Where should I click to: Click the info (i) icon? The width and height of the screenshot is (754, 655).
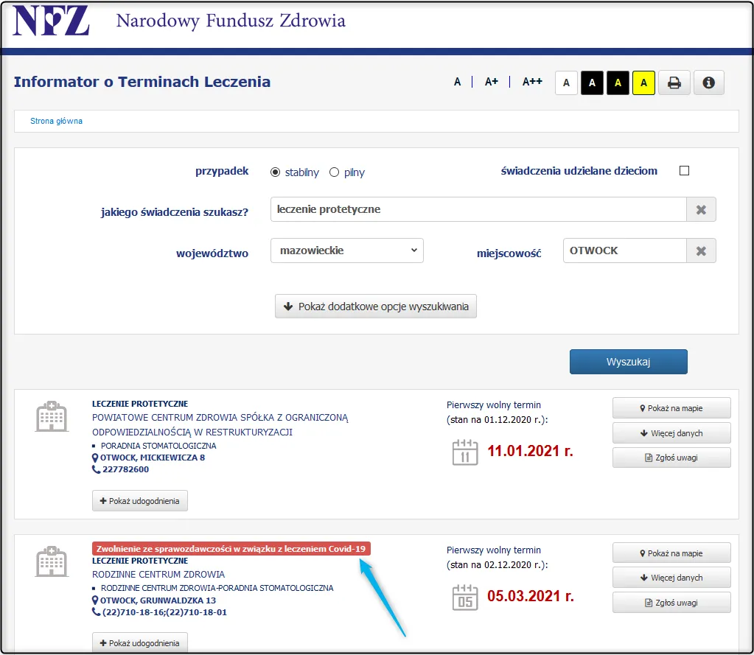pos(708,83)
